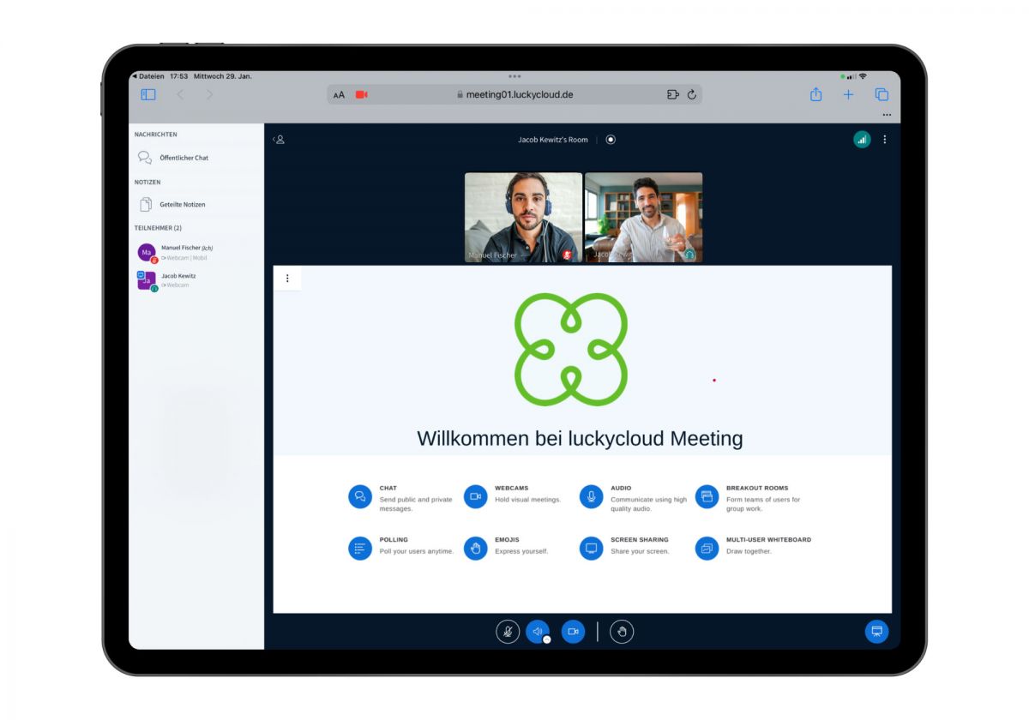
Task: Click the Polling feature icon on slide
Action: 360,549
